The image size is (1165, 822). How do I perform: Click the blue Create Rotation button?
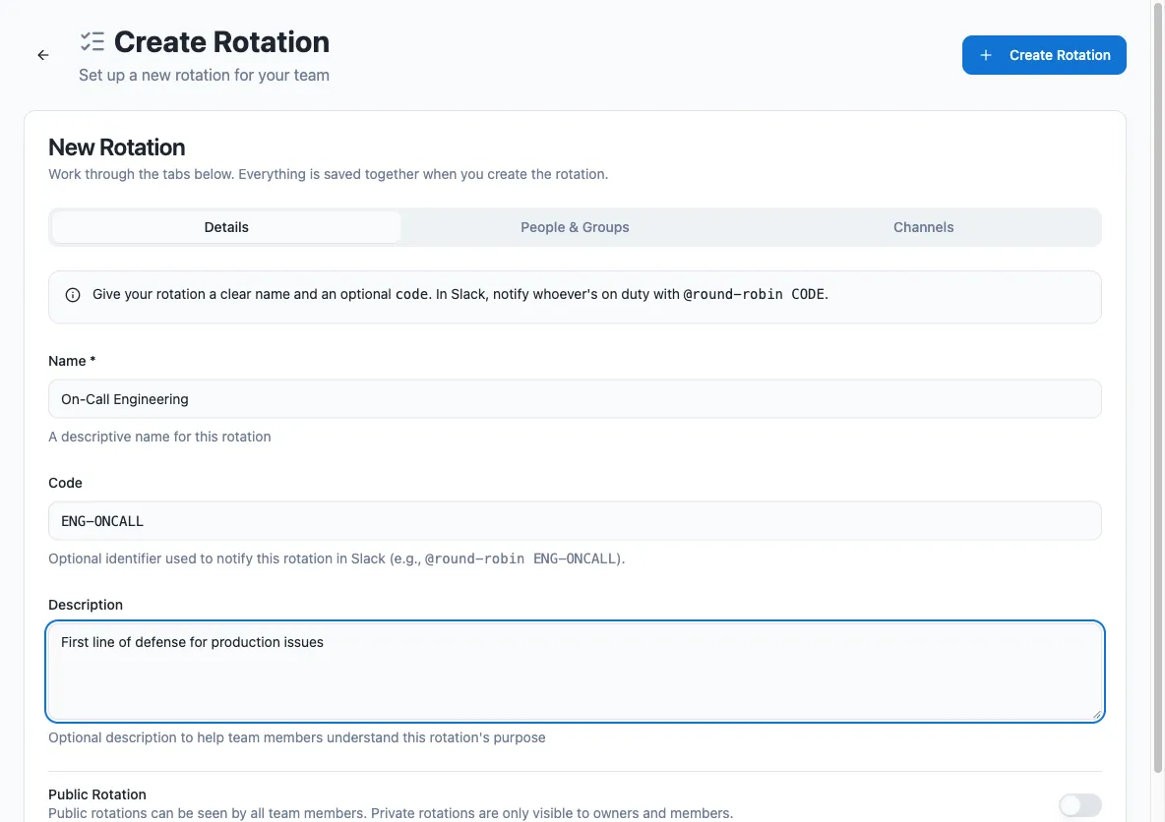coord(1044,55)
